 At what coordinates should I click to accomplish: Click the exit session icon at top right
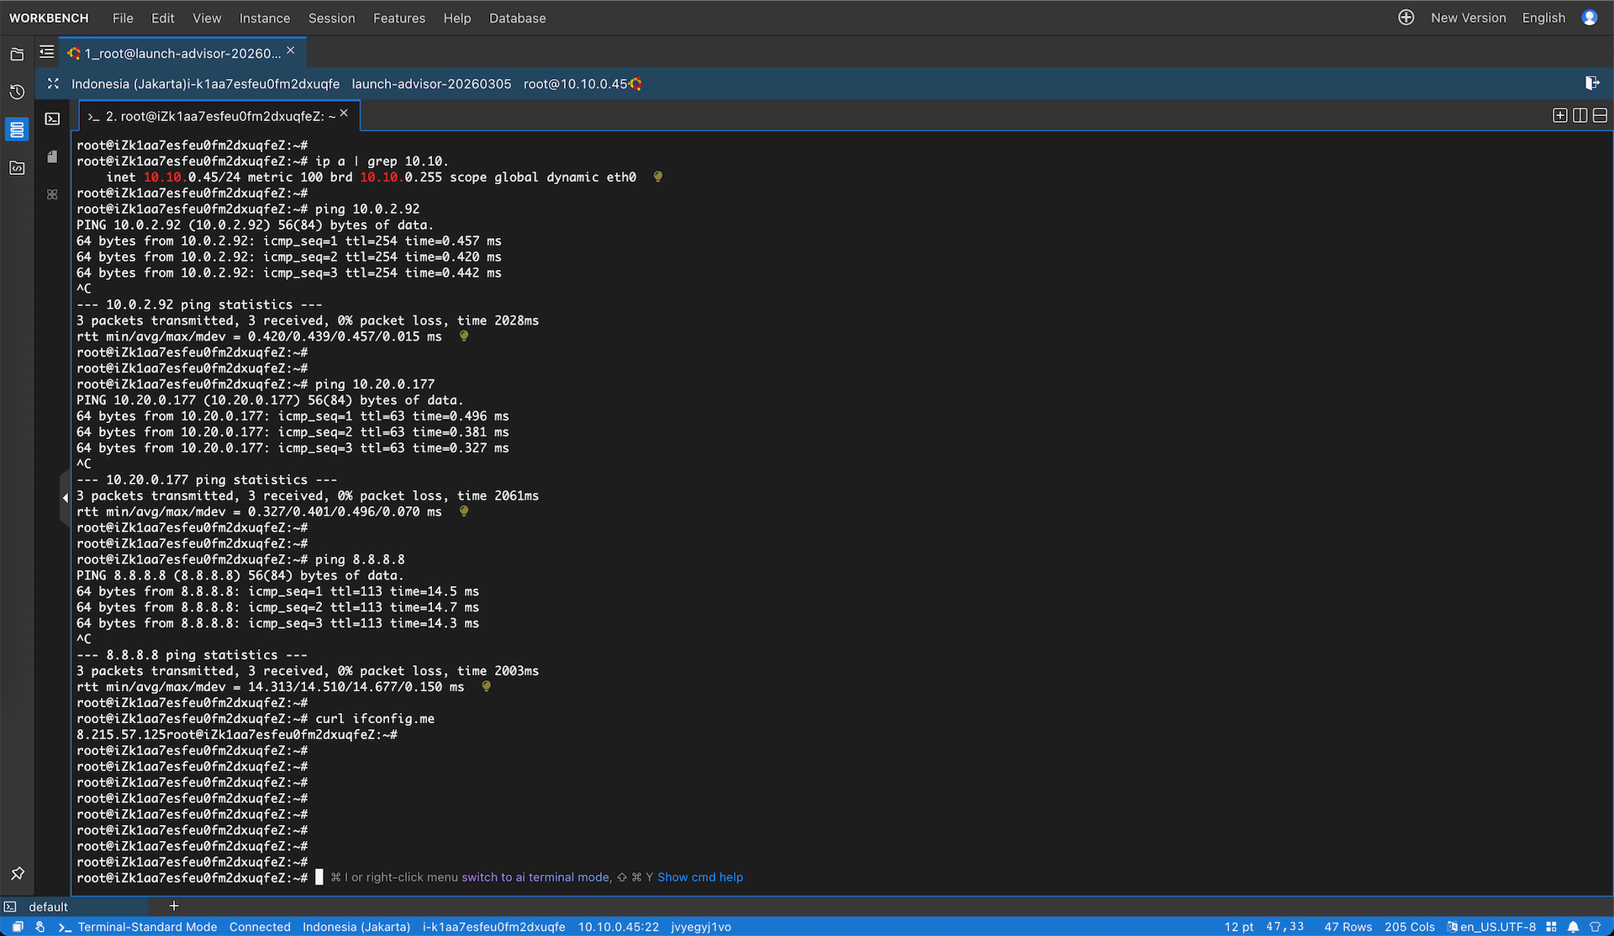(x=1591, y=82)
